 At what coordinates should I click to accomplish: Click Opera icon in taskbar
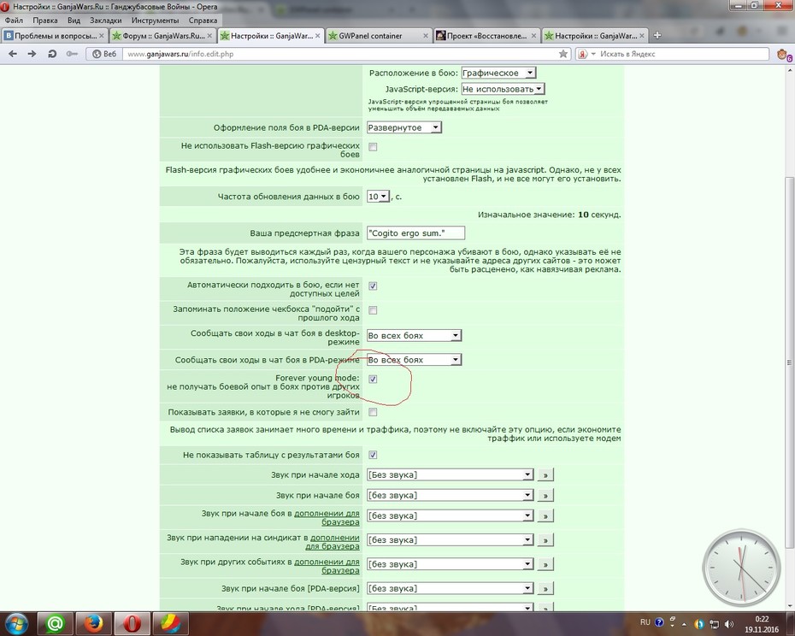132,624
